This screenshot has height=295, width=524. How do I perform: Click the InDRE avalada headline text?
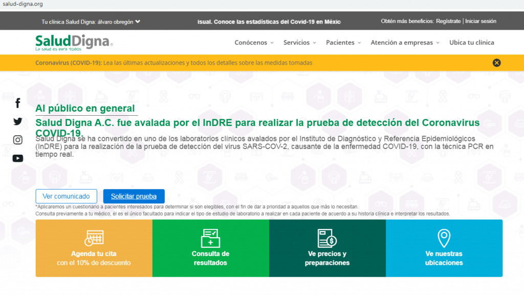pos(257,128)
